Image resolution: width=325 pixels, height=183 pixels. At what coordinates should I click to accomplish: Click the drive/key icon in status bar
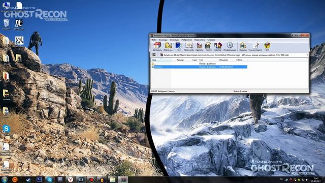[x=154, y=91]
